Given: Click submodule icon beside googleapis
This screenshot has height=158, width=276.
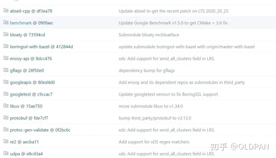Looking at the screenshot, I should click(6, 82).
